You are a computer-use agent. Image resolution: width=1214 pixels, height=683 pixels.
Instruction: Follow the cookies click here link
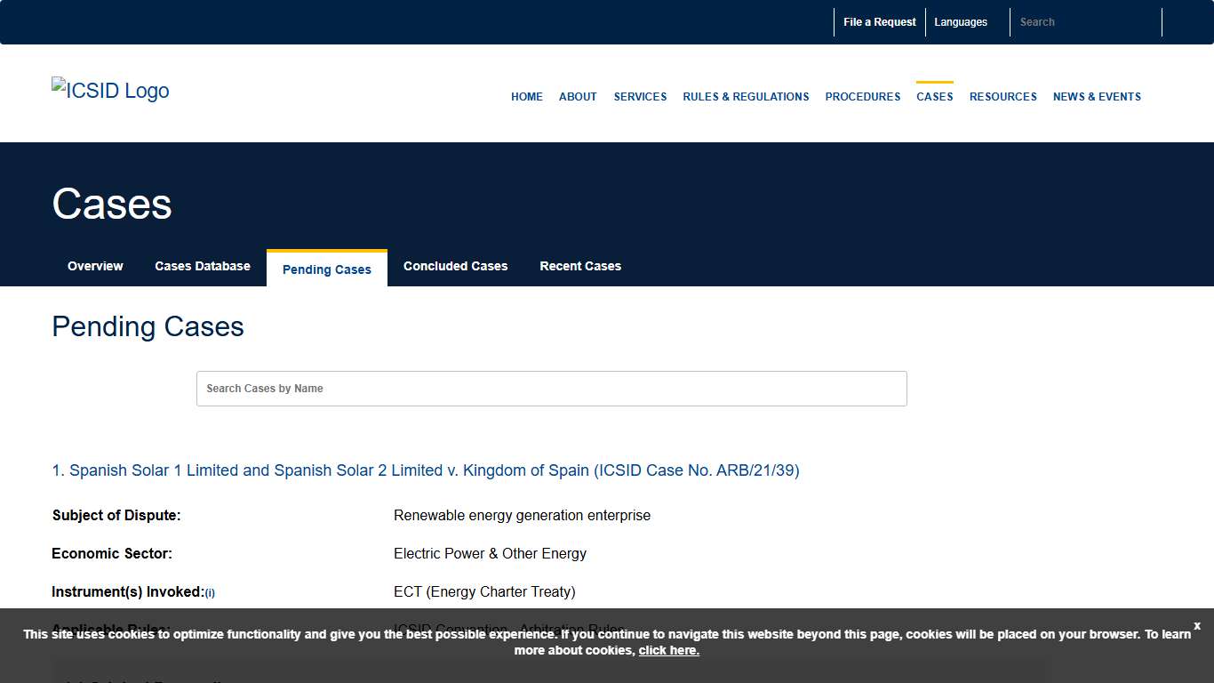(x=668, y=650)
